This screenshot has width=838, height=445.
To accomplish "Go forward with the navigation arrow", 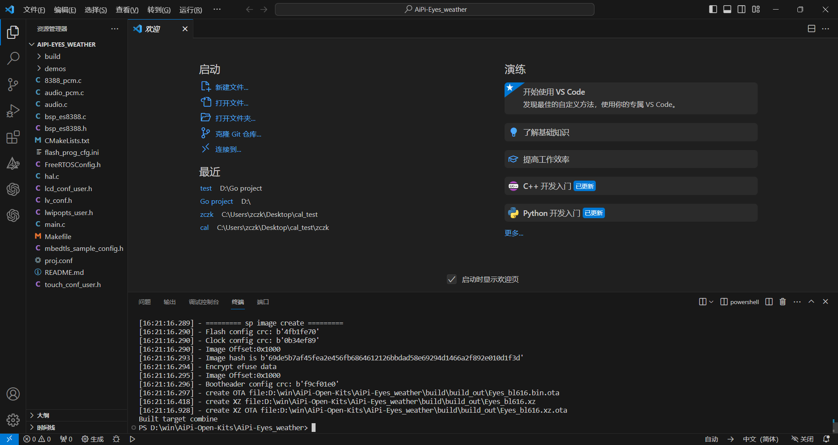I will pyautogui.click(x=264, y=9).
